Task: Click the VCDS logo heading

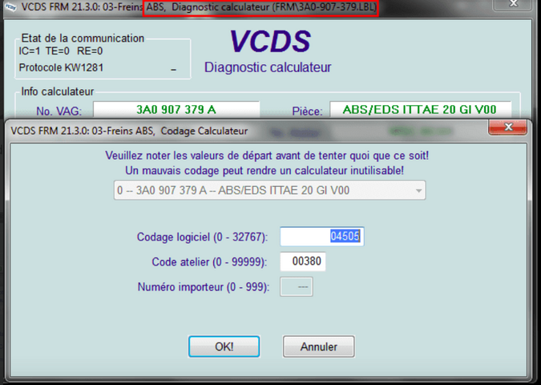Action: tap(270, 42)
